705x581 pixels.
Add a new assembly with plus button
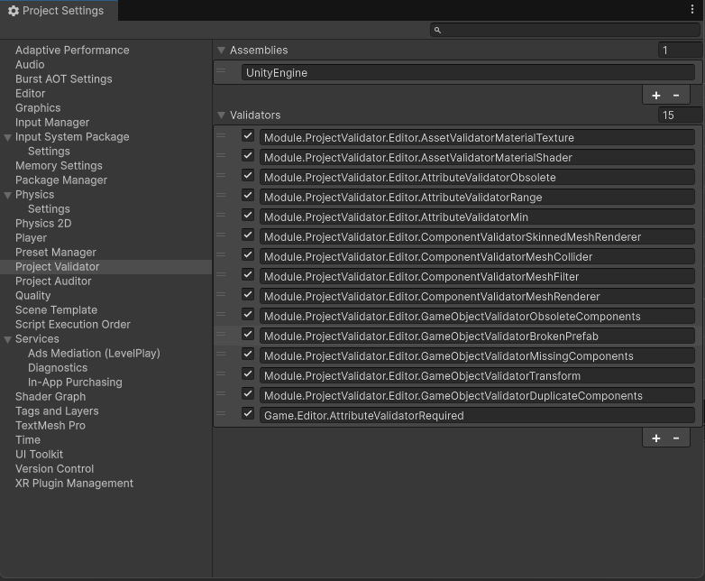tap(656, 96)
